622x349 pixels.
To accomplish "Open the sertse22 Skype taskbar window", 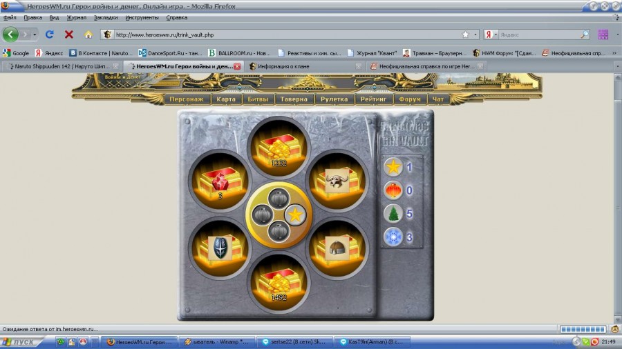I will (294, 342).
